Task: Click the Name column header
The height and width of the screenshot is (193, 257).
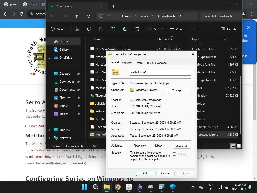Action: [97, 39]
